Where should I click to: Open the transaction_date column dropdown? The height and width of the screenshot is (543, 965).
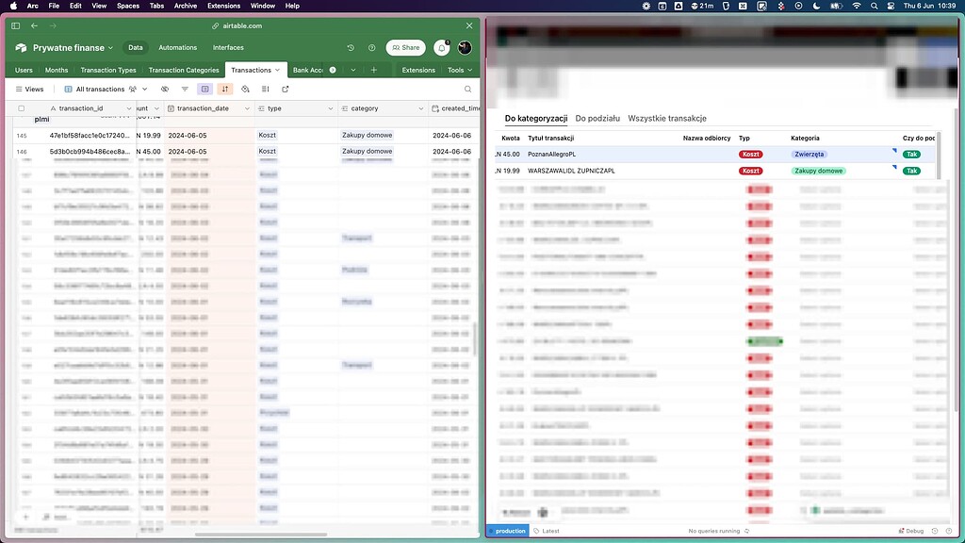(247, 108)
